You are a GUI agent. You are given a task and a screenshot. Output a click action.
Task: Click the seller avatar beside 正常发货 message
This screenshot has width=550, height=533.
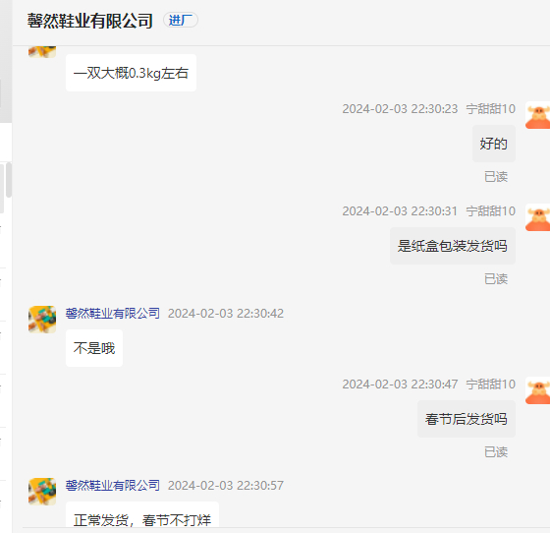pyautogui.click(x=42, y=492)
